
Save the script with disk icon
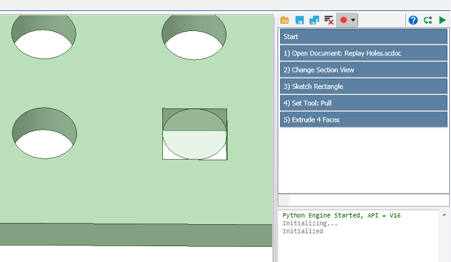[300, 20]
